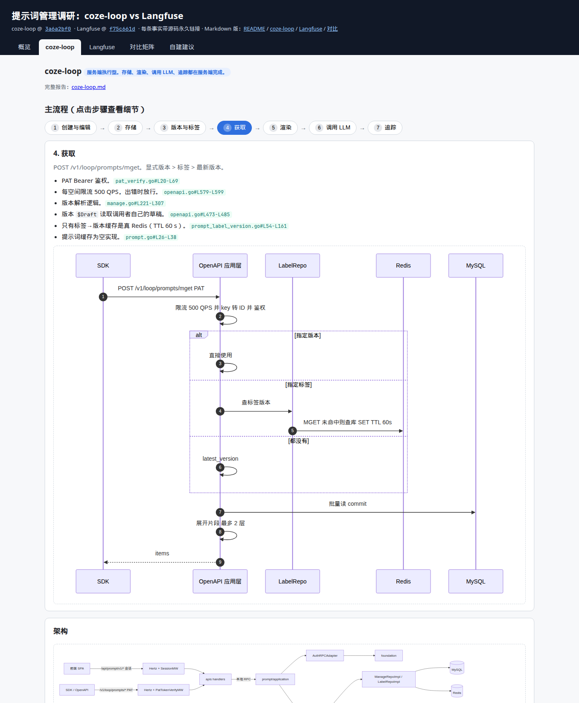Open source link manage.go#L221-L307

pyautogui.click(x=136, y=203)
